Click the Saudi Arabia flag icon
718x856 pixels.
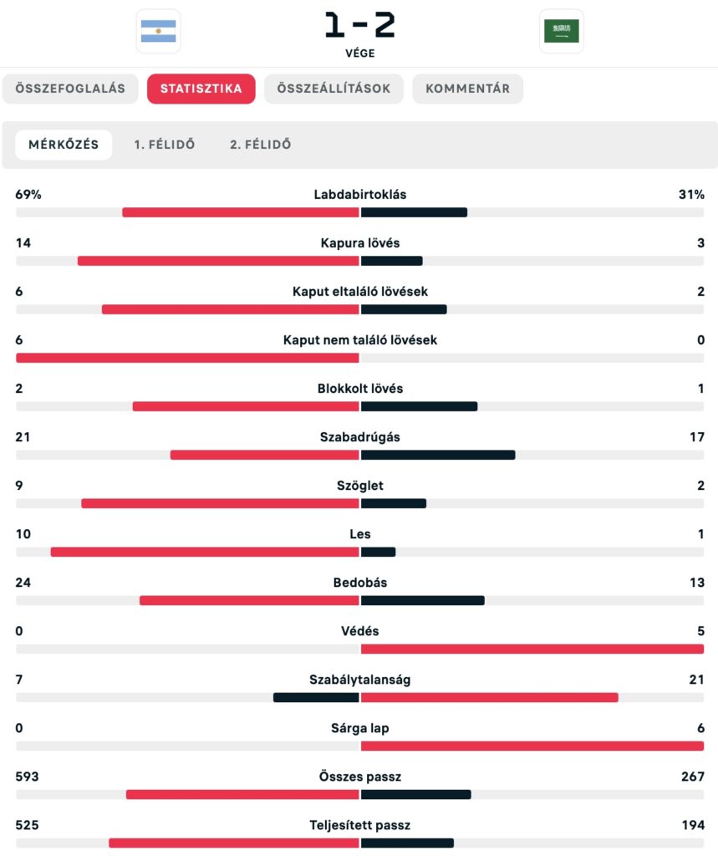pos(561,31)
